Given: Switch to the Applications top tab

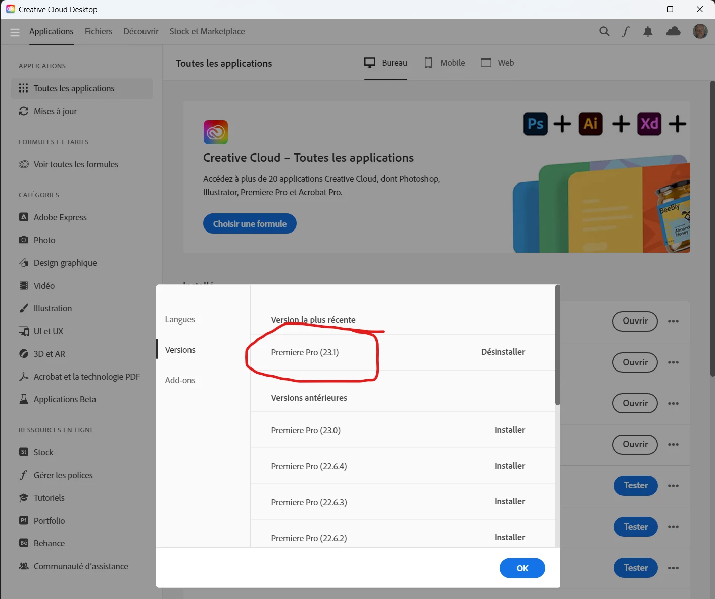Looking at the screenshot, I should [52, 31].
